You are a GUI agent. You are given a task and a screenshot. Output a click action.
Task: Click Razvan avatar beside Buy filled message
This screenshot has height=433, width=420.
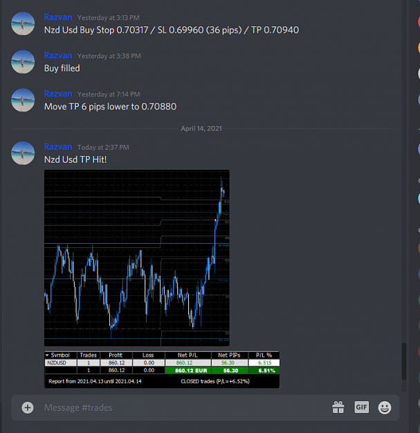(23, 62)
